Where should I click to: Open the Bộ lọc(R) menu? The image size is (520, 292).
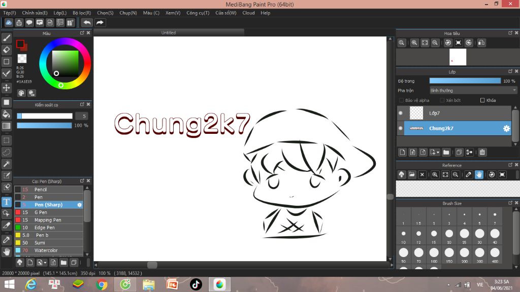point(82,13)
